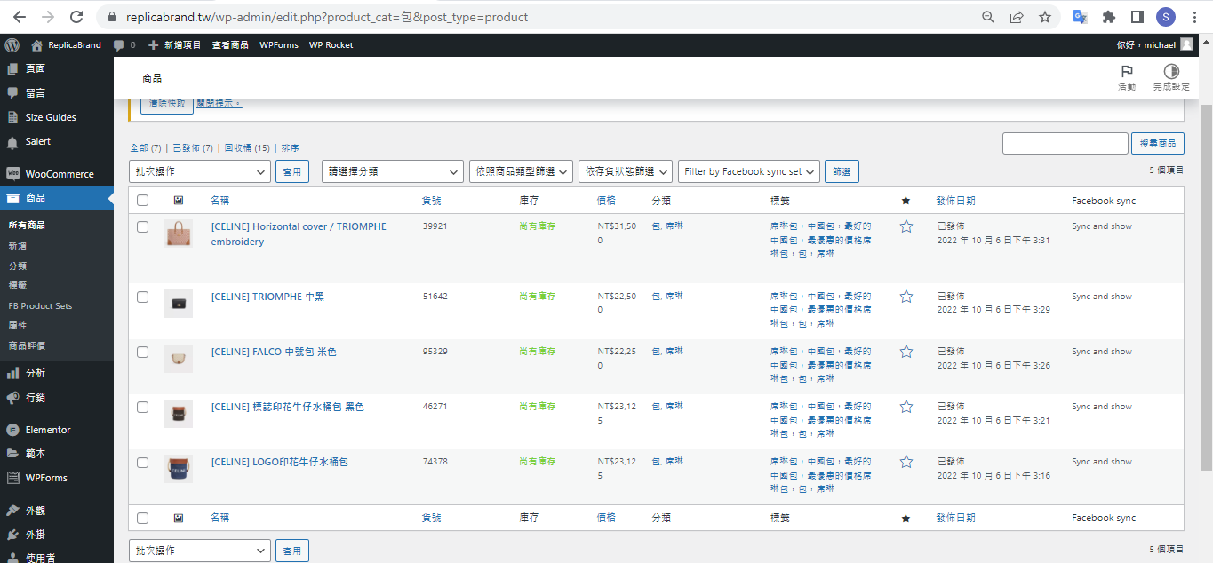
Task: Open the Chrome profile avatar S
Action: pyautogui.click(x=1166, y=17)
